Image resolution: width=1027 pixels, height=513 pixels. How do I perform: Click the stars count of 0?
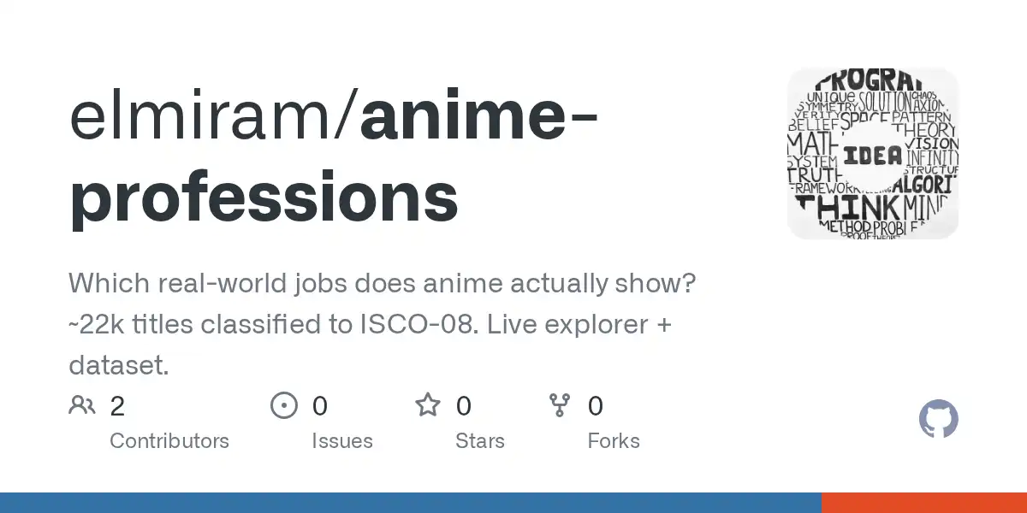(464, 406)
